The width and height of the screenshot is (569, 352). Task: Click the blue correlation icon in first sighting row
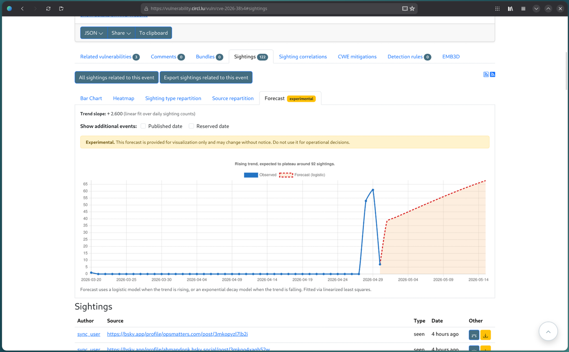click(474, 335)
